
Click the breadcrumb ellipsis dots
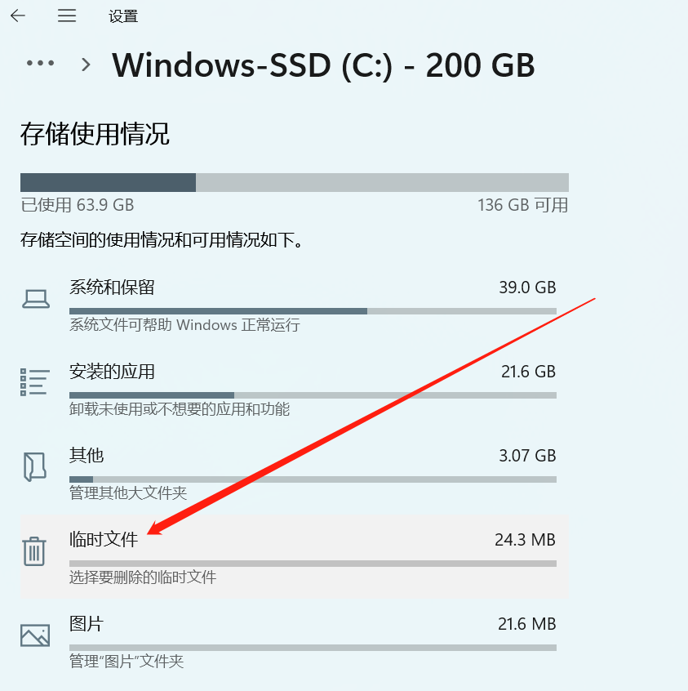pos(40,64)
